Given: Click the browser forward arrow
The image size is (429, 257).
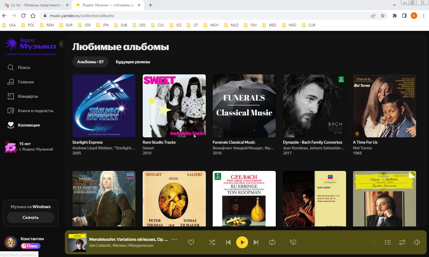Looking at the screenshot, I should click(14, 16).
